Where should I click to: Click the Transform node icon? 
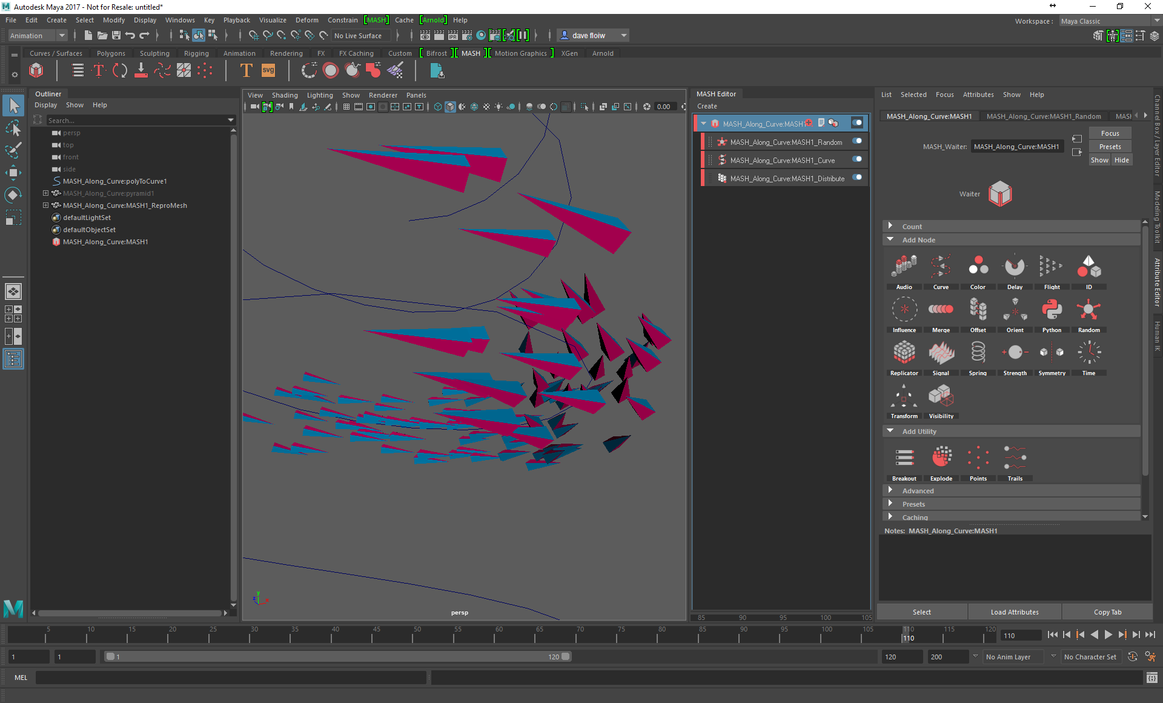904,396
